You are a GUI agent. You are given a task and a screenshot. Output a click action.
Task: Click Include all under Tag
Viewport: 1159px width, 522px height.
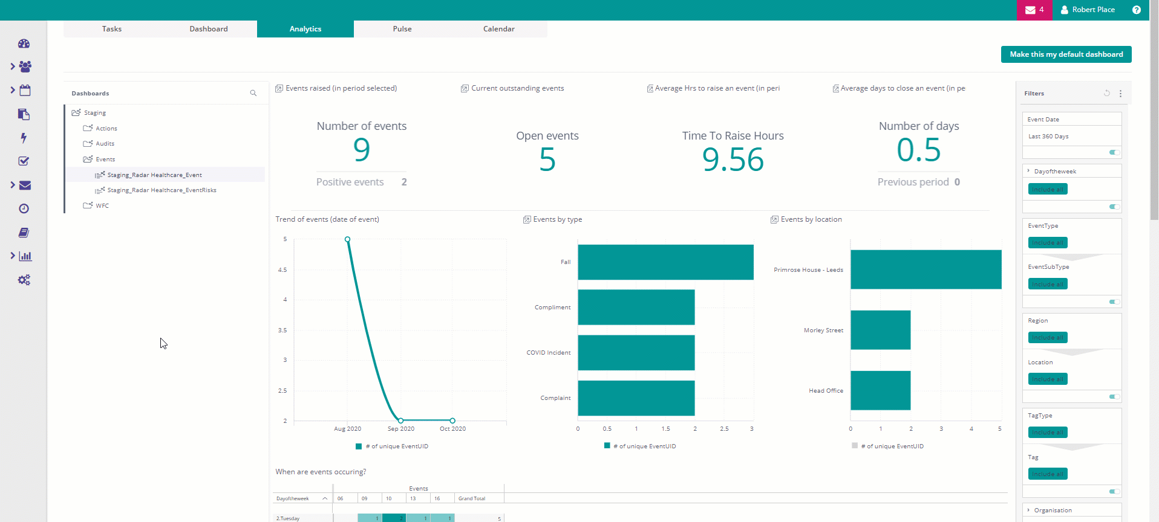coord(1048,474)
